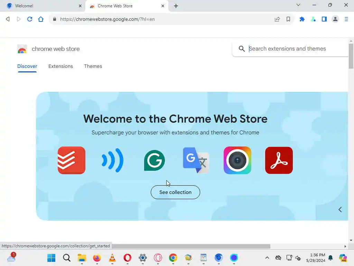Reload the Chrome Web Store page

(x=30, y=19)
